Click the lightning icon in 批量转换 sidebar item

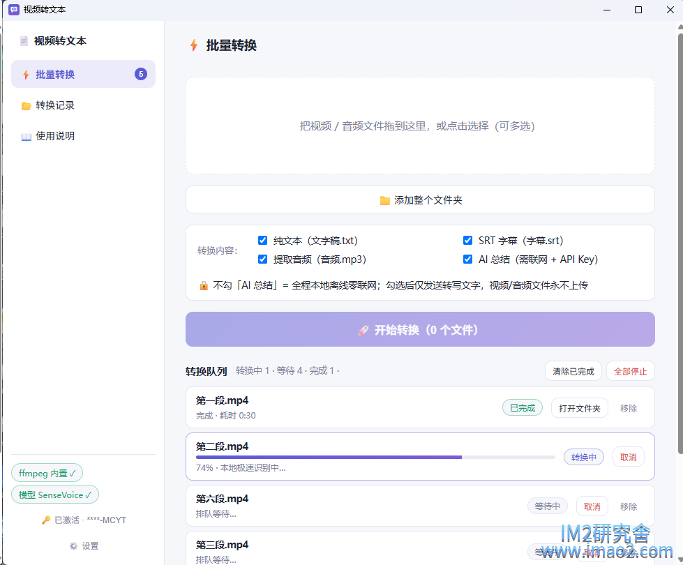[26, 75]
